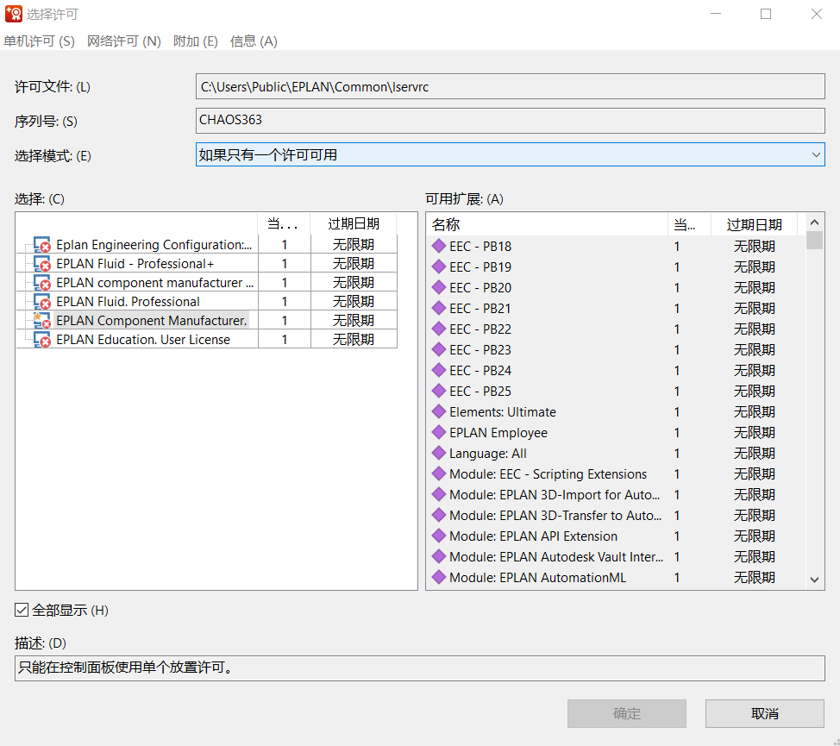Click the EPLAN Education User License icon
Image resolution: width=840 pixels, height=746 pixels.
click(x=42, y=340)
